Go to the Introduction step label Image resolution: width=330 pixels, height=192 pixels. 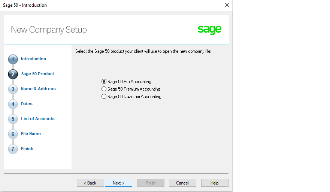click(33, 59)
